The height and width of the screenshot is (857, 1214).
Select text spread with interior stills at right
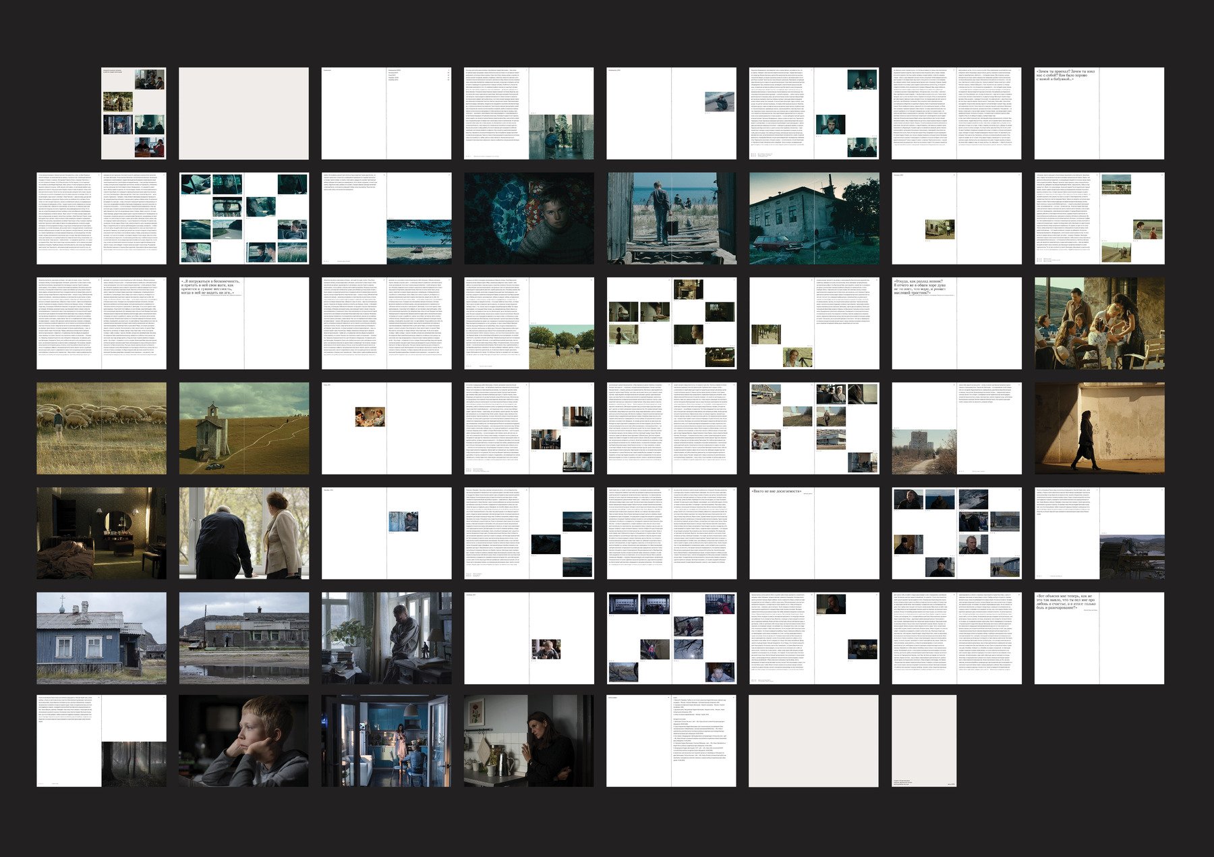529,428
